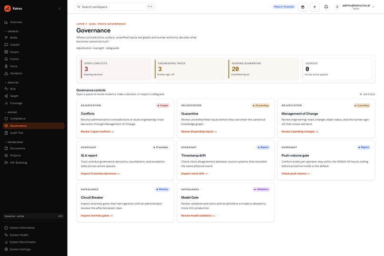This screenshot has height=256, width=384.
Task: Click the Assets grid icon
Action: (6, 51)
